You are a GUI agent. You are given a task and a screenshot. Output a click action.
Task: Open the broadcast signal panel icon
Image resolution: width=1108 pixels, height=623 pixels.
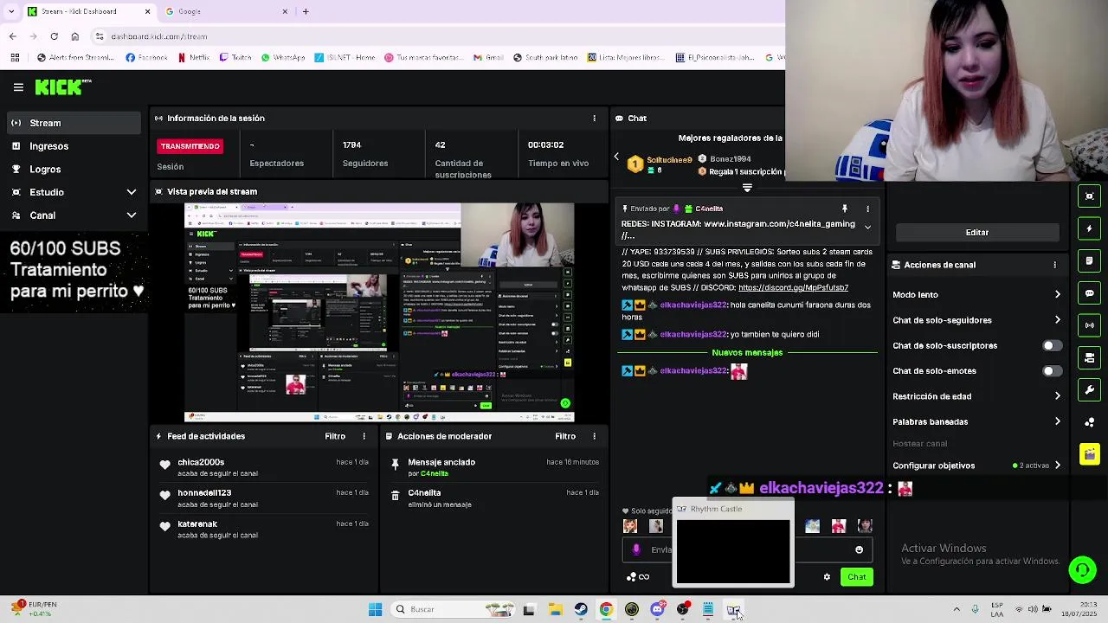[x=1090, y=325]
